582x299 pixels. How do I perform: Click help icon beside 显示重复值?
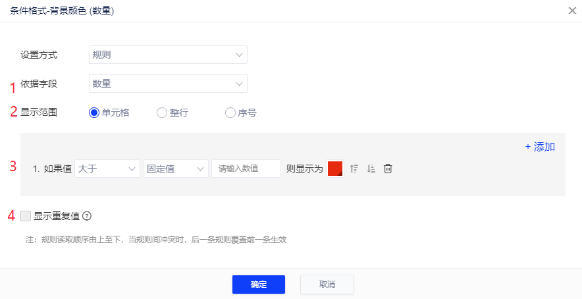click(86, 215)
